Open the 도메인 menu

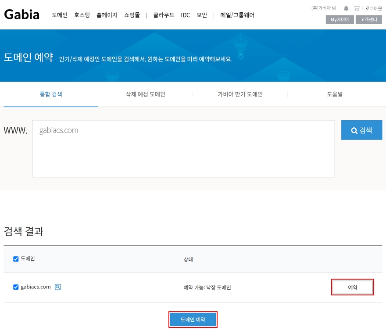click(x=60, y=15)
